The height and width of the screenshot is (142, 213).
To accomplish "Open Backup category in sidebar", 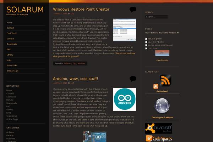I will tap(10, 135).
